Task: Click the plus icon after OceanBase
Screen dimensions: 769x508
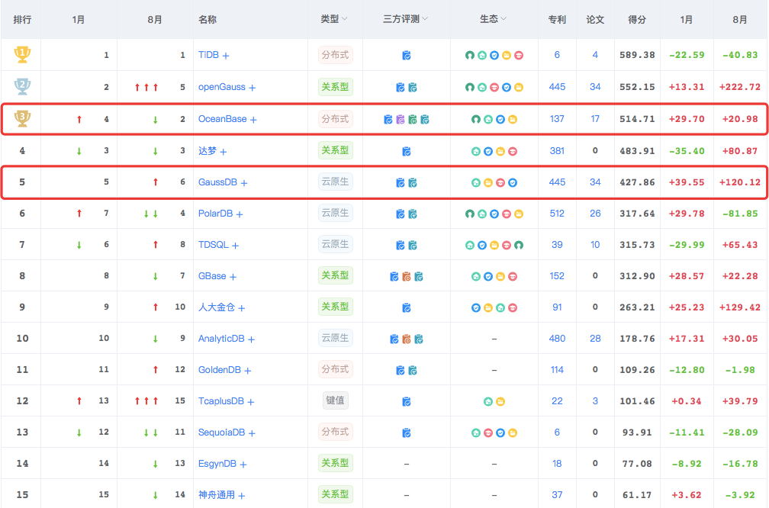Action: tap(253, 120)
